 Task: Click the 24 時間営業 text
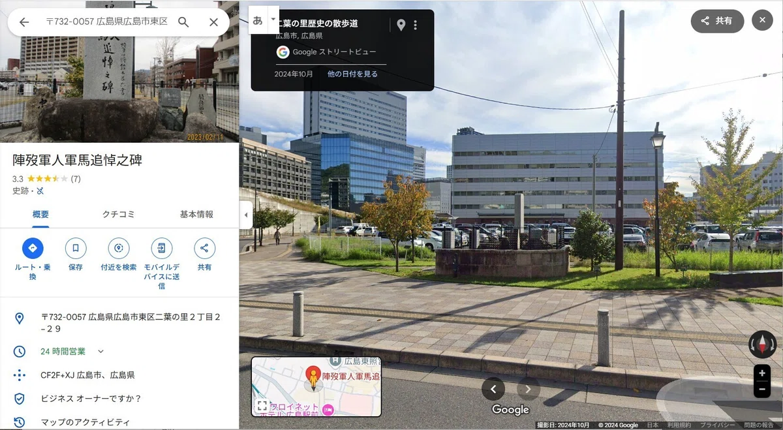(x=63, y=352)
